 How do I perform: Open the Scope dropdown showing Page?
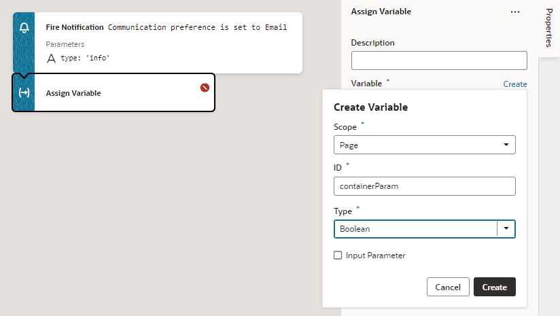pyautogui.click(x=425, y=145)
